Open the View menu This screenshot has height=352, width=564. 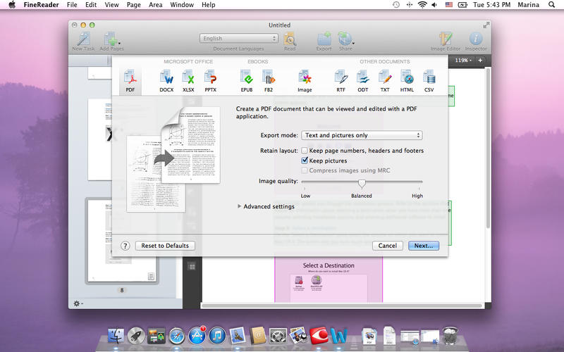pyautogui.click(x=111, y=5)
